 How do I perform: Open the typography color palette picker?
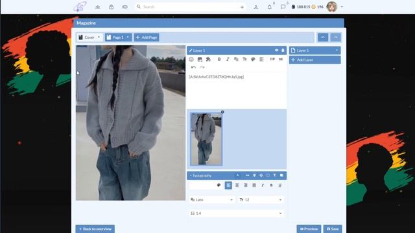coord(219,185)
